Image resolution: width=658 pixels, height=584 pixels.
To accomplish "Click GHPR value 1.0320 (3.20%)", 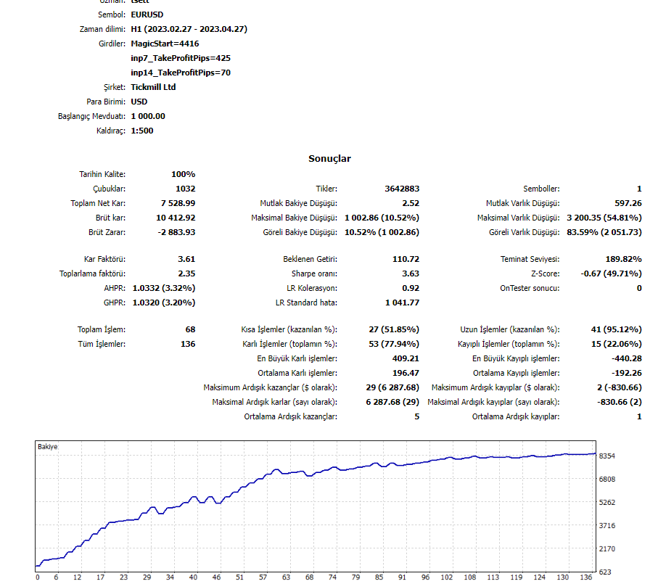I will tap(164, 303).
